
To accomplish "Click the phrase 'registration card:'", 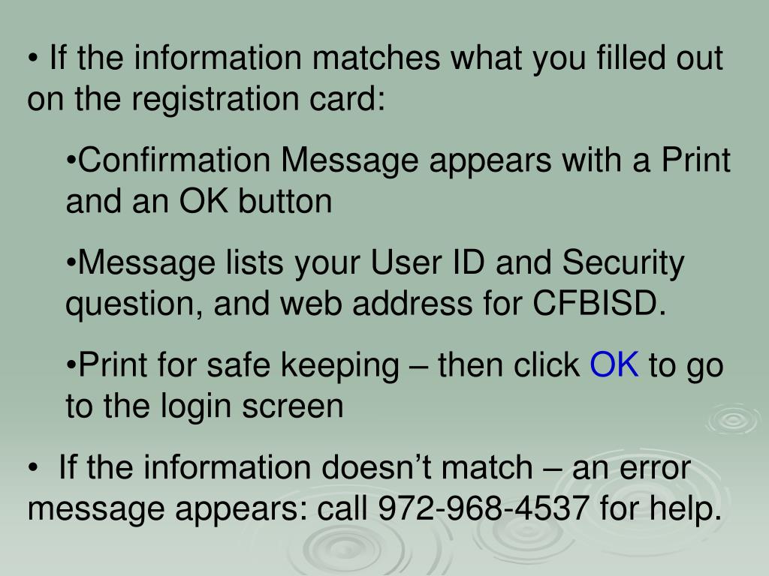I will pyautogui.click(x=258, y=100).
